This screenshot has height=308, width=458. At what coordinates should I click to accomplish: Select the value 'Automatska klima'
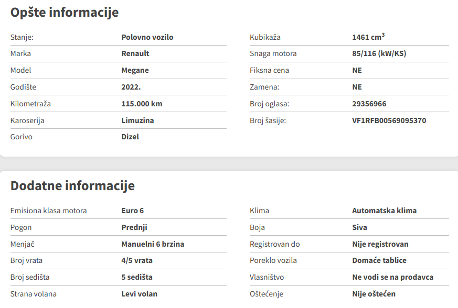[x=385, y=211]
